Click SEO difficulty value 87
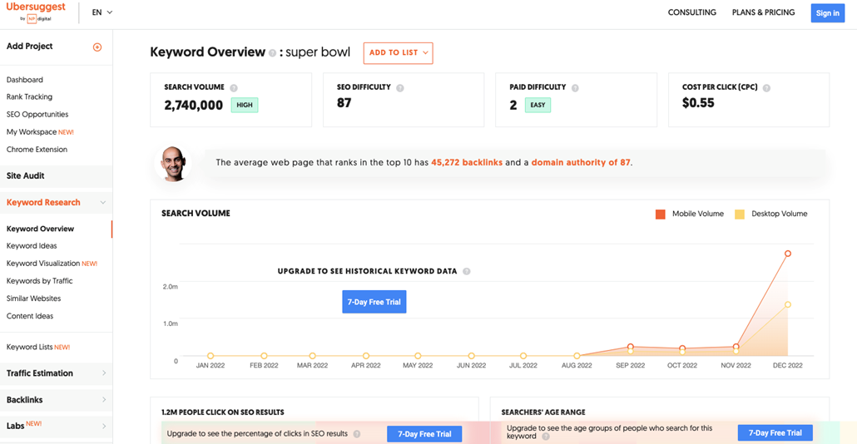The image size is (857, 444). (x=344, y=103)
